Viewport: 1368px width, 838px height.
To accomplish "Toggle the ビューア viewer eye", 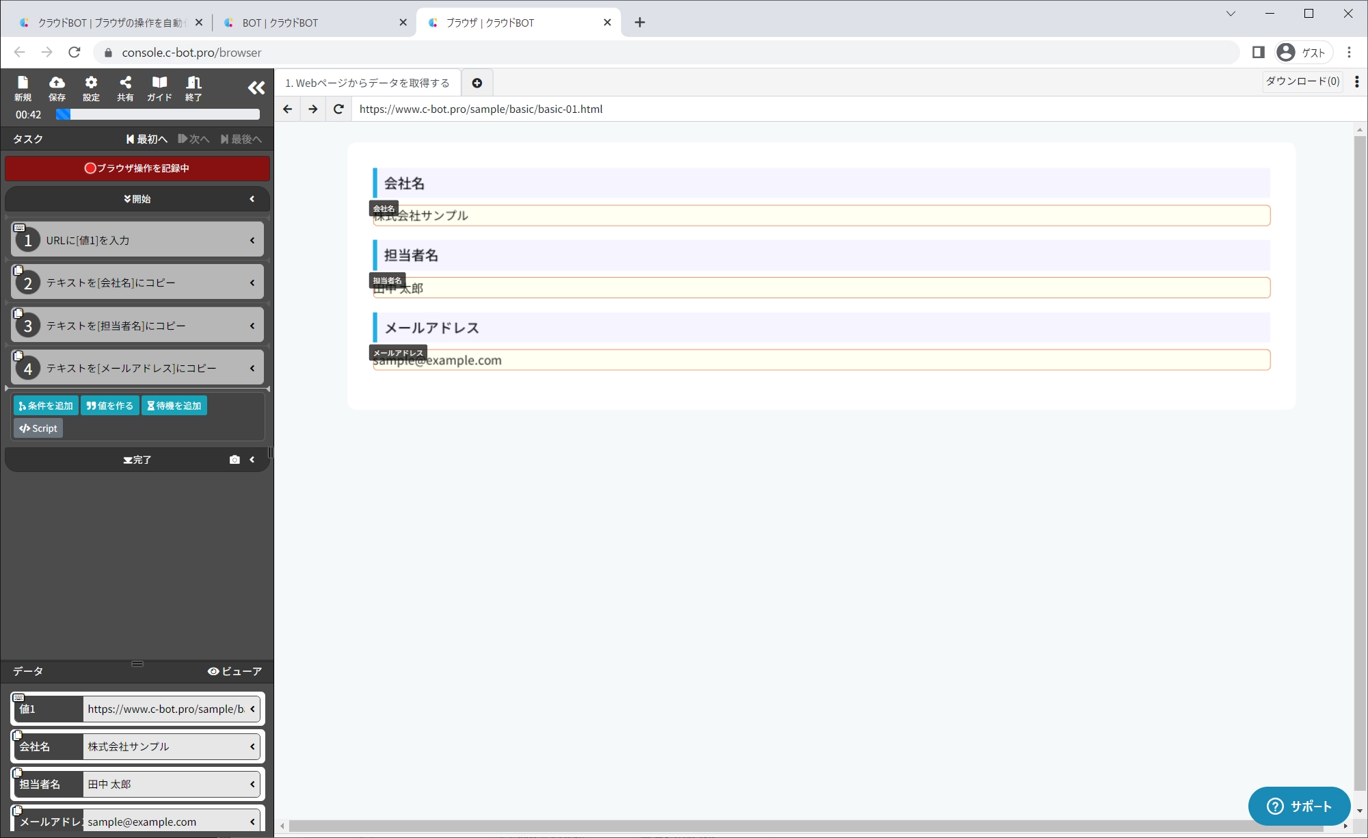I will (x=234, y=671).
